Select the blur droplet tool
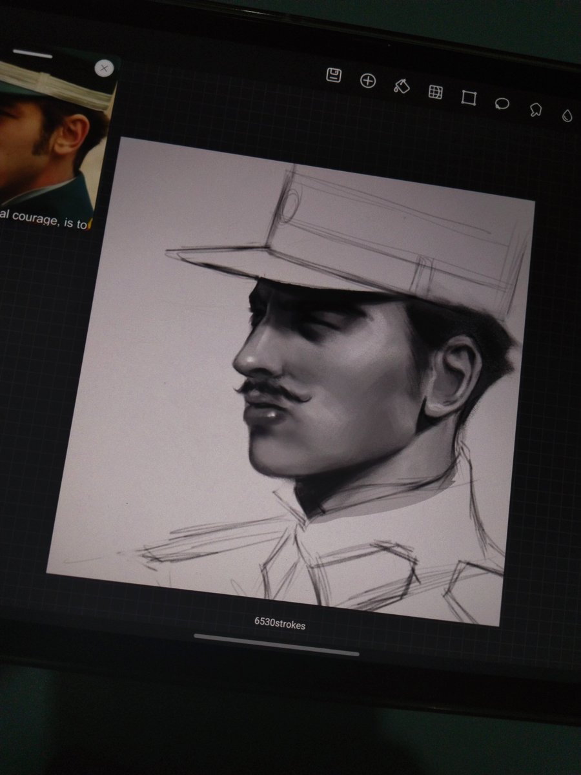581x775 pixels. 567,116
